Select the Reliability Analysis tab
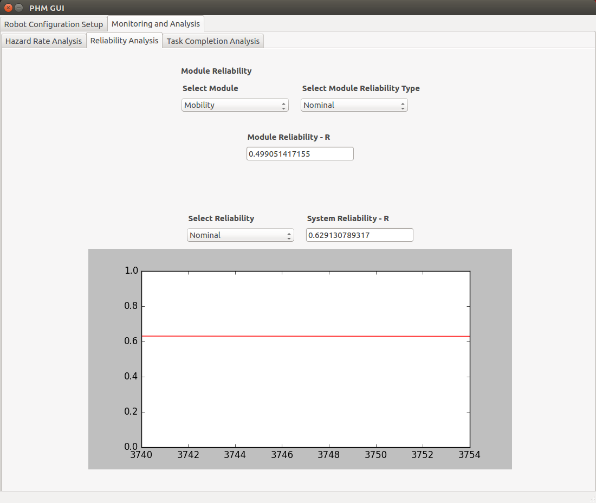 [124, 40]
